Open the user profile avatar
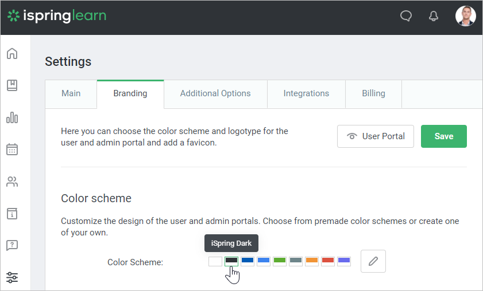 point(465,16)
